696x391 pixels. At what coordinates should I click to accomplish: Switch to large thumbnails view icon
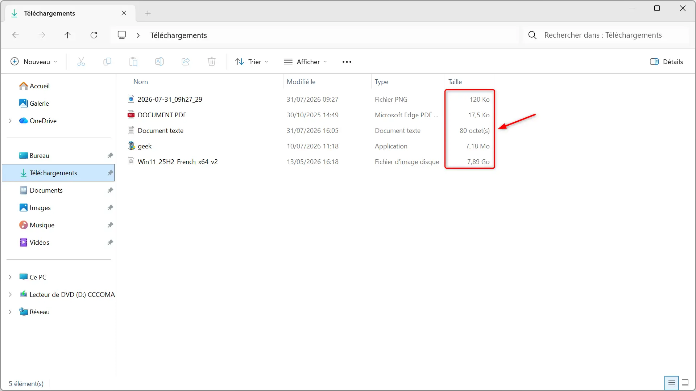tap(685, 383)
